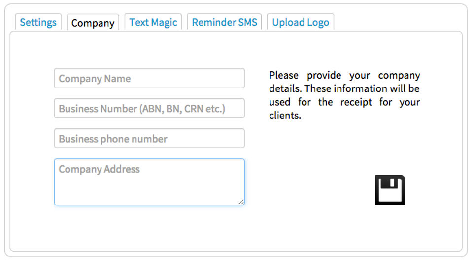Activate the ABN business number textbox
Viewport: 473px width, 263px height.
(149, 108)
